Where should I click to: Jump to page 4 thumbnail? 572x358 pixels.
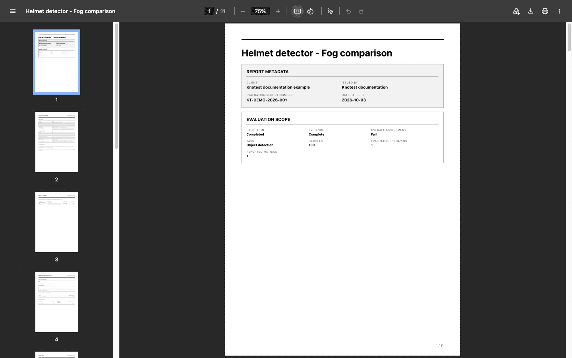[x=56, y=302]
